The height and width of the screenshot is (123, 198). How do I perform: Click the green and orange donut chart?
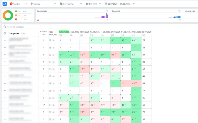(8, 15)
